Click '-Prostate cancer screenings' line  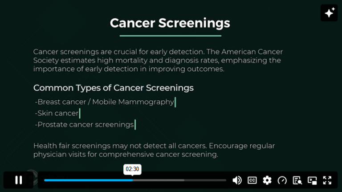click(84, 125)
